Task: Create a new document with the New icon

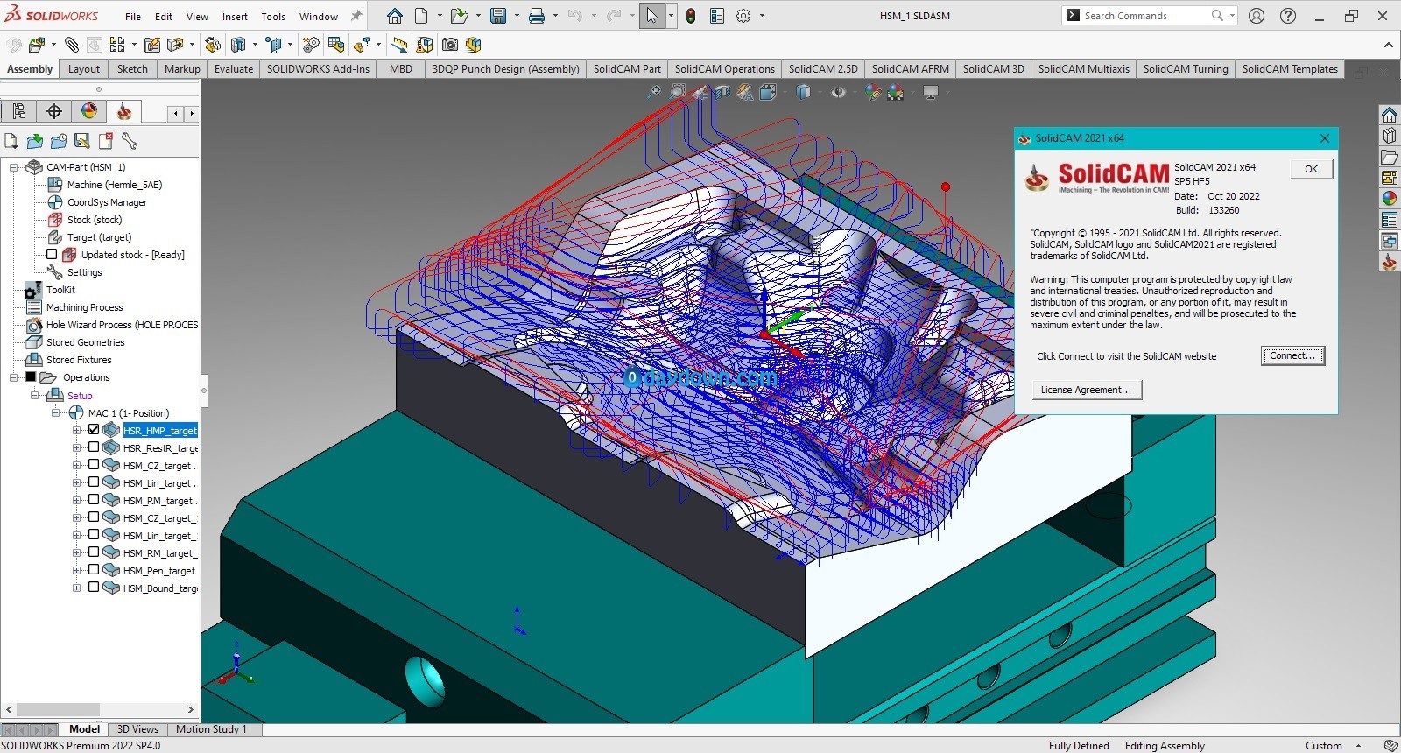Action: pyautogui.click(x=422, y=16)
